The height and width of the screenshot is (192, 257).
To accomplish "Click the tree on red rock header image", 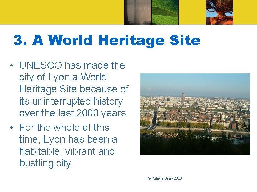I will 219,12.
